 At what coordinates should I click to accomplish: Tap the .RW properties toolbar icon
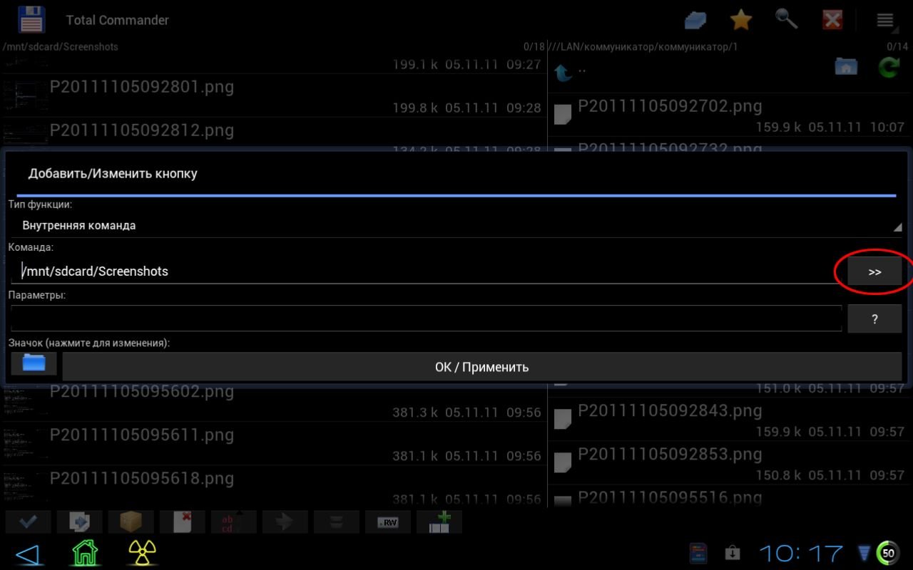(388, 522)
